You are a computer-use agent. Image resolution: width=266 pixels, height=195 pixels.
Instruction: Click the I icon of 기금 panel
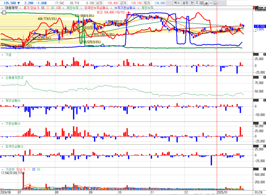point(257,54)
